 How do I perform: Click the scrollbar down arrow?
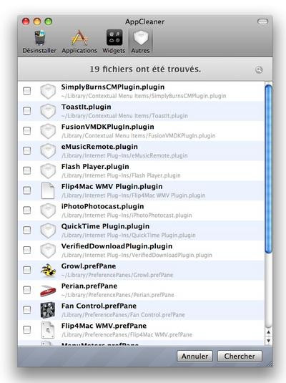(x=268, y=341)
